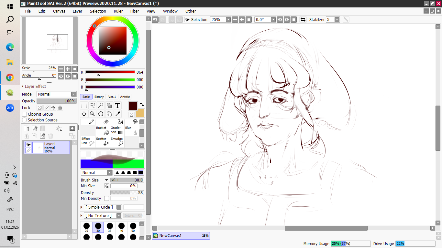Screen dimensions: 442x248
Task: Open the Layer menu
Action: coord(77,11)
